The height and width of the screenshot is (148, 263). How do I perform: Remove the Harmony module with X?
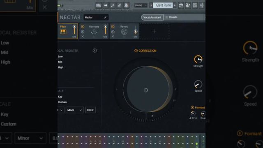(x=83, y=37)
